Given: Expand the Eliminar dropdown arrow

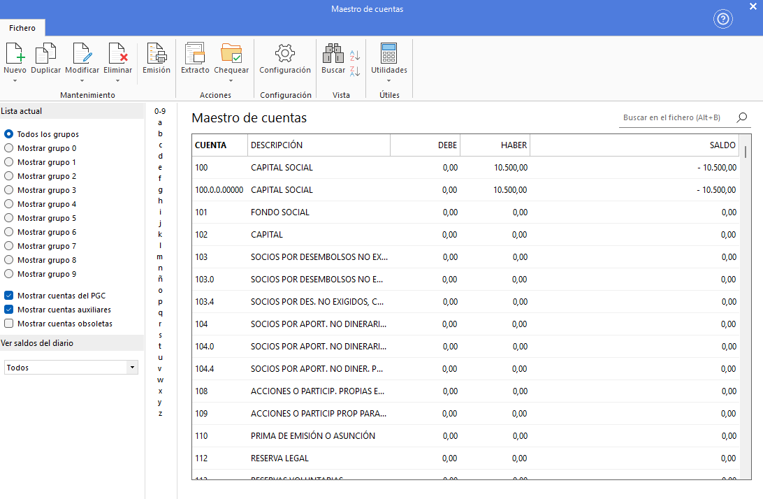Looking at the screenshot, I should (118, 81).
